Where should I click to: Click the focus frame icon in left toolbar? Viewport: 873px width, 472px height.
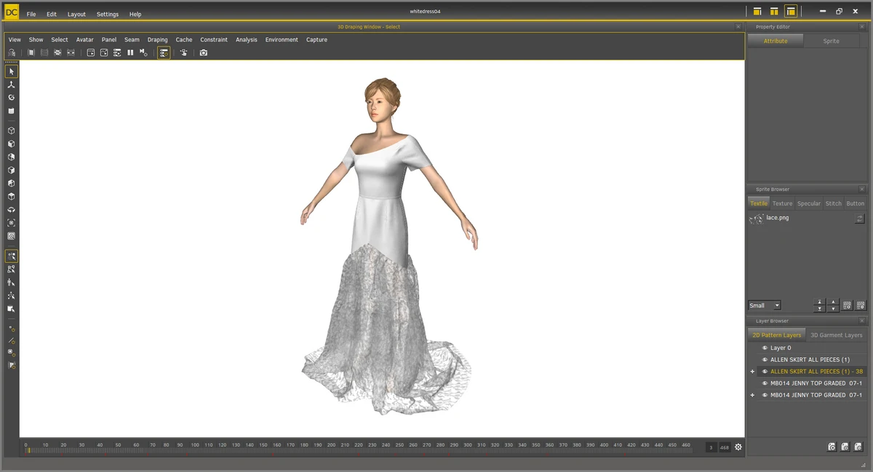pos(12,223)
